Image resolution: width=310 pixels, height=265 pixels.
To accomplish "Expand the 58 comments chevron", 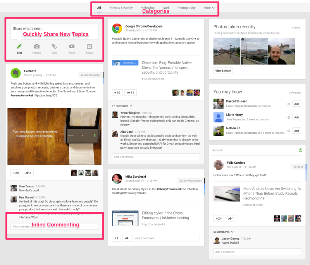I will tap(232, 232).
